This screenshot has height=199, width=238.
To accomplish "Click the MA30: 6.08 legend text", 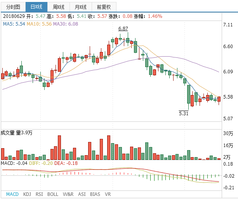I will point(66,24).
